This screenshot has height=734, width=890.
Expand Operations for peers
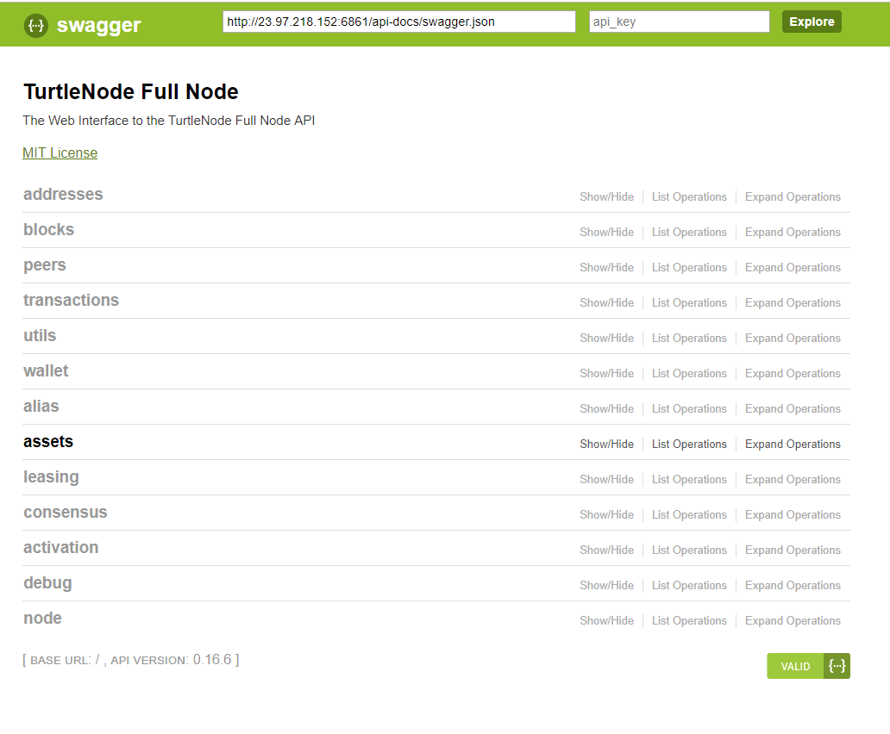(x=793, y=268)
